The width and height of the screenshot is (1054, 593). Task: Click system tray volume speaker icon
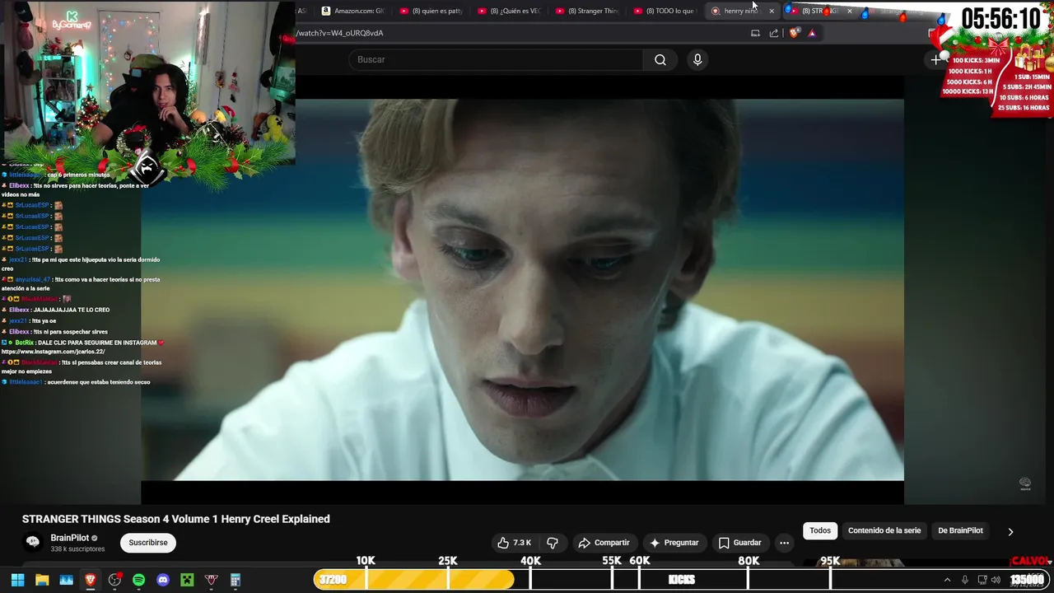(x=996, y=580)
